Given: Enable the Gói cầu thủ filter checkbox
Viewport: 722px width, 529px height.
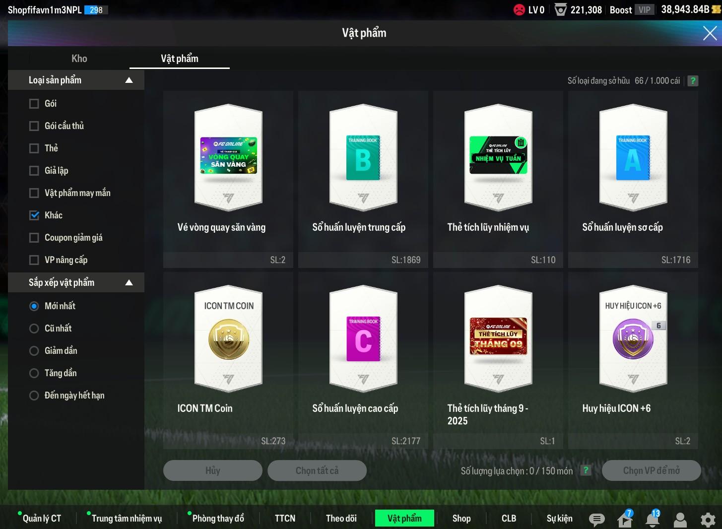Looking at the screenshot, I should tap(34, 126).
